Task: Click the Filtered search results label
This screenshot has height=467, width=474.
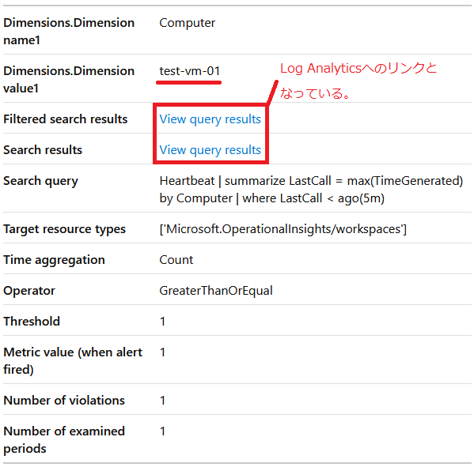Action: click(x=66, y=119)
